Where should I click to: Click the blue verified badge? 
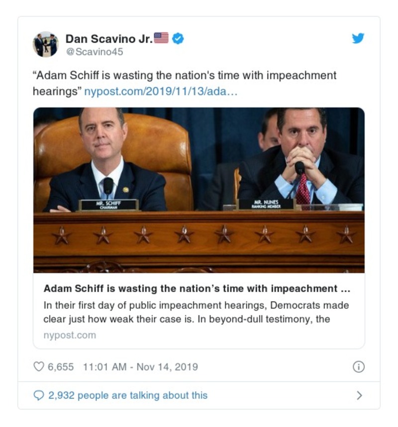(178, 38)
